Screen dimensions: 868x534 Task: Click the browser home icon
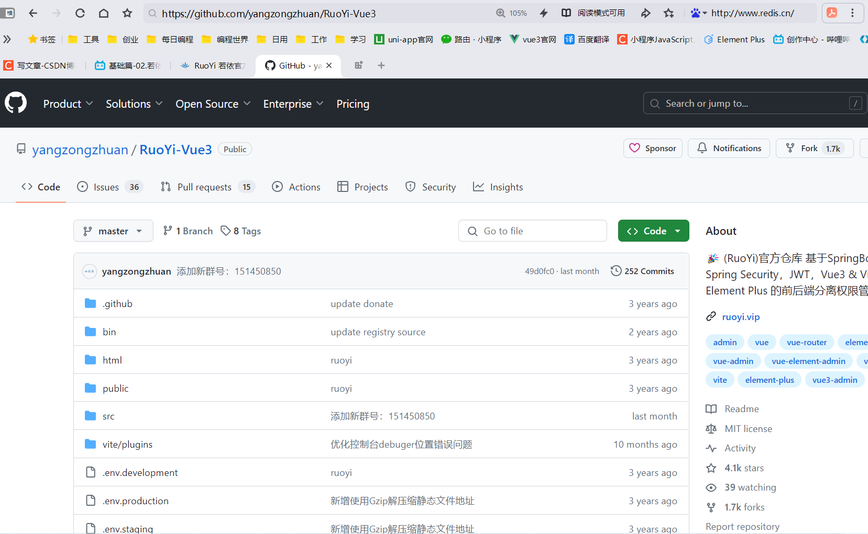click(103, 13)
